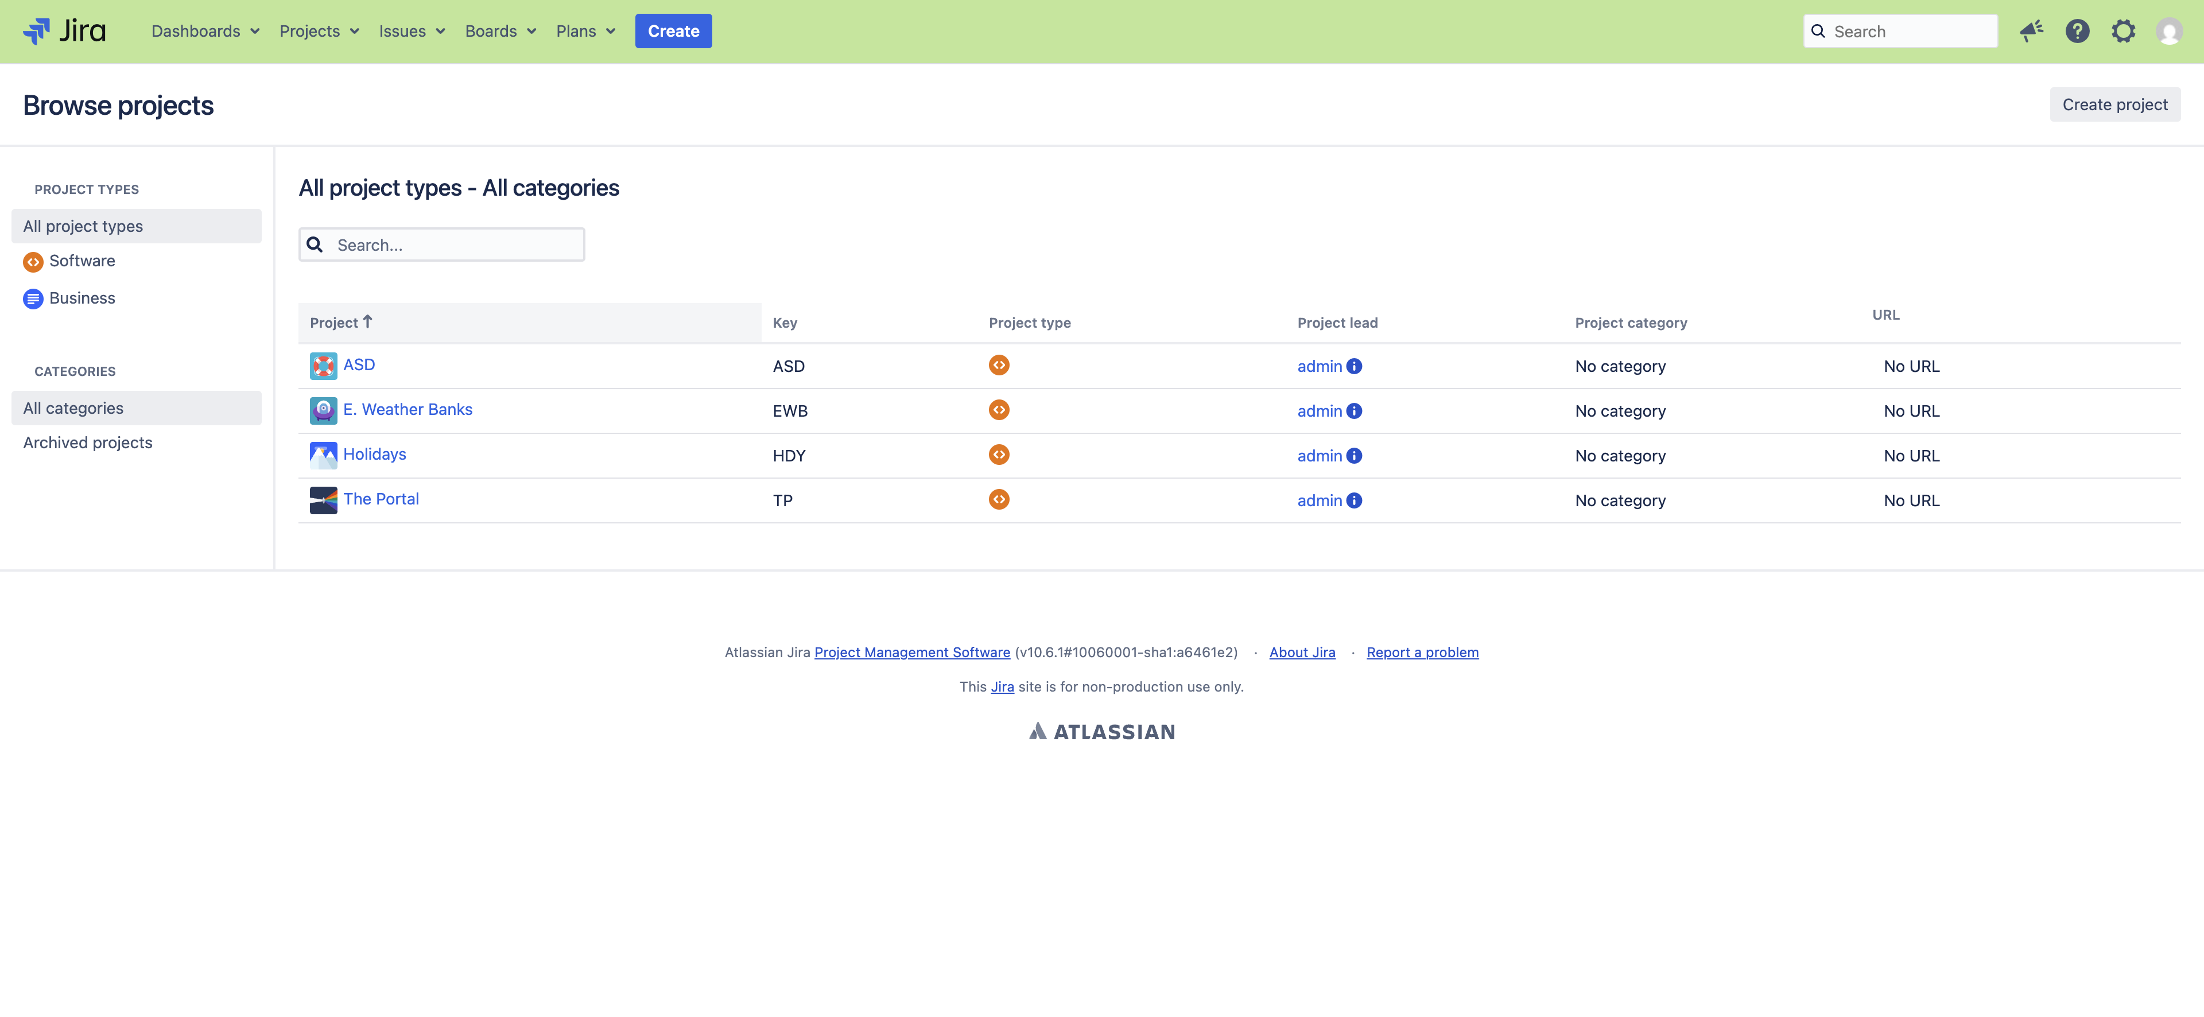Open the Report a problem link
This screenshot has width=2204, height=1017.
(x=1423, y=652)
